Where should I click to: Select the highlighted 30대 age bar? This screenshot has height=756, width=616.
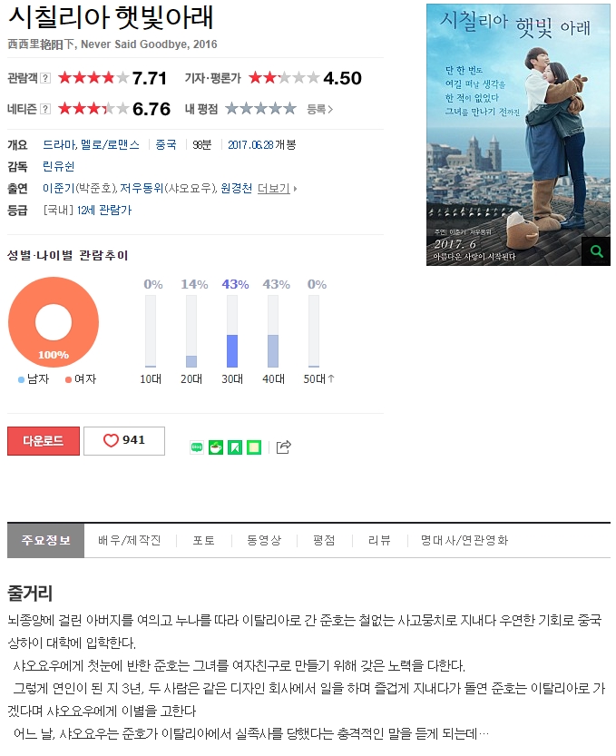(232, 351)
